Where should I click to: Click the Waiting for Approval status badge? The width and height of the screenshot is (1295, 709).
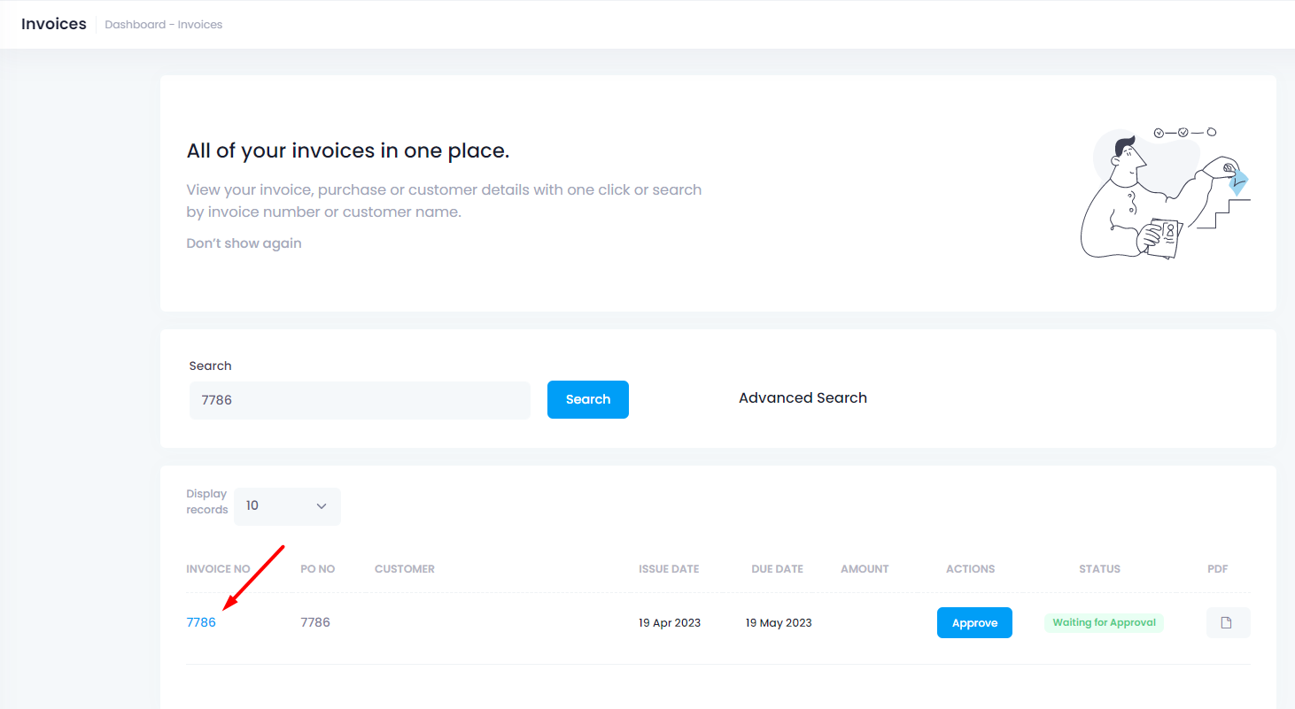1104,622
